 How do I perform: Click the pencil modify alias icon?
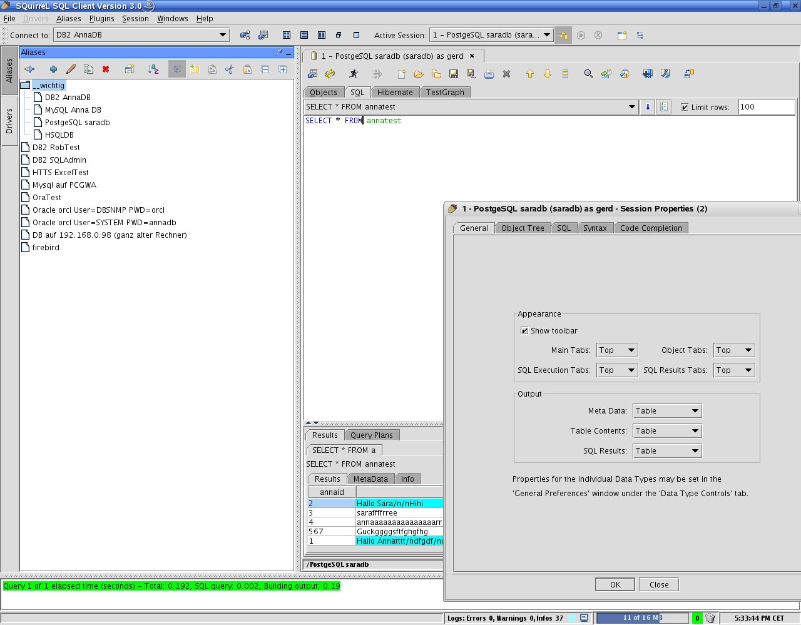[x=71, y=69]
